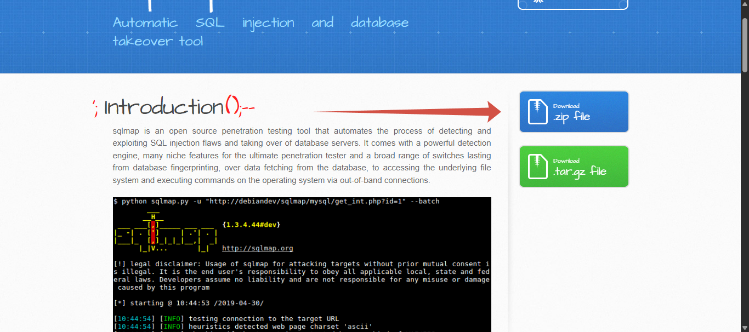The image size is (749, 332).
Task: Click 'testing connection to the target URL' line
Action: pos(226,319)
